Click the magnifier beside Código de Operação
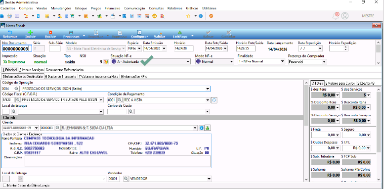 (x=16, y=89)
